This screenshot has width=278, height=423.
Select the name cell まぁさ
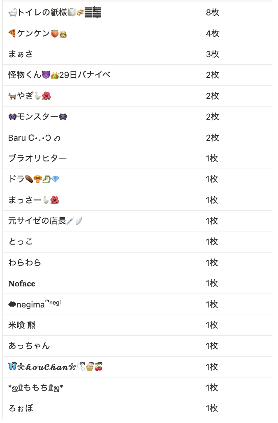point(101,54)
